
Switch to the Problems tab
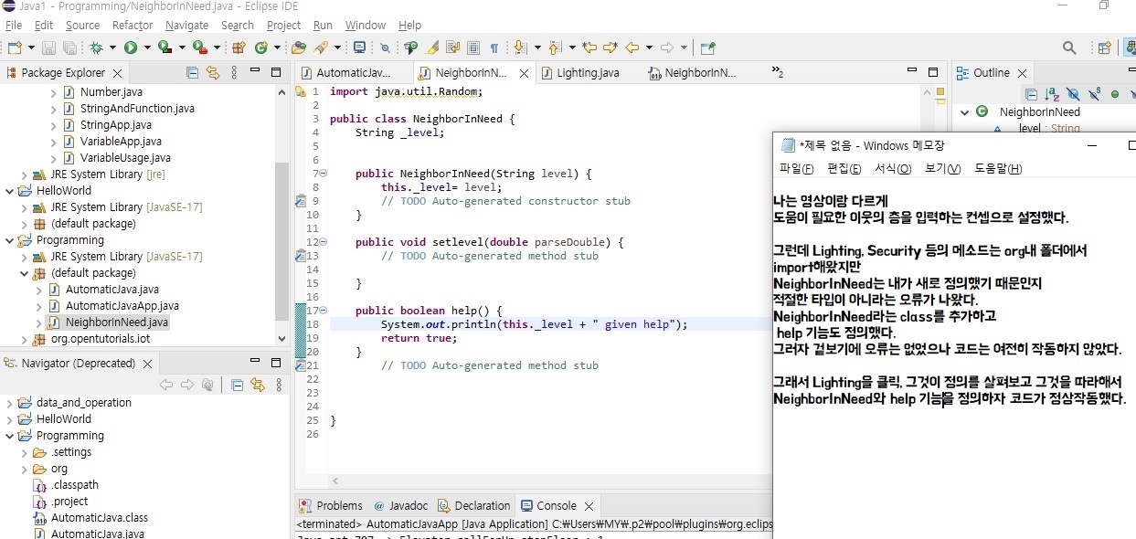pyautogui.click(x=330, y=505)
